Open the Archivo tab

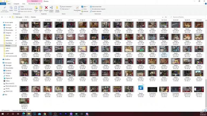[x=3, y=4]
